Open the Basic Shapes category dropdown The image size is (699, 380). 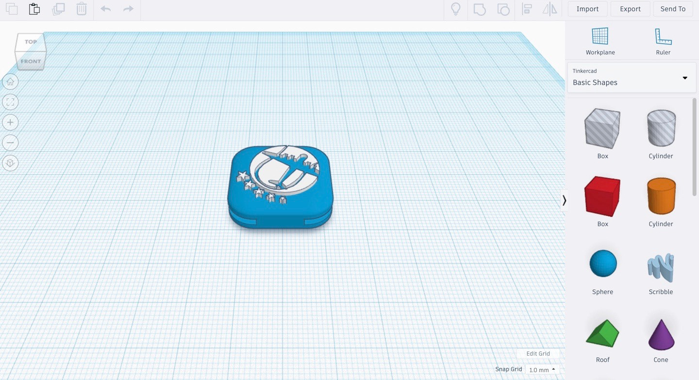[x=632, y=77]
